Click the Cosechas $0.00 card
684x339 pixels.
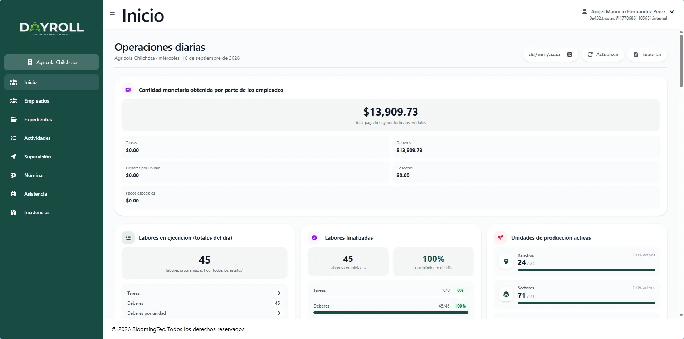[x=526, y=172]
